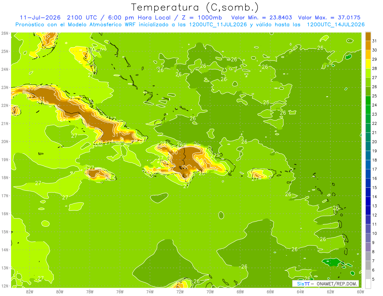
Task: Click the 68W longitude axis label
Action: pos(240,292)
